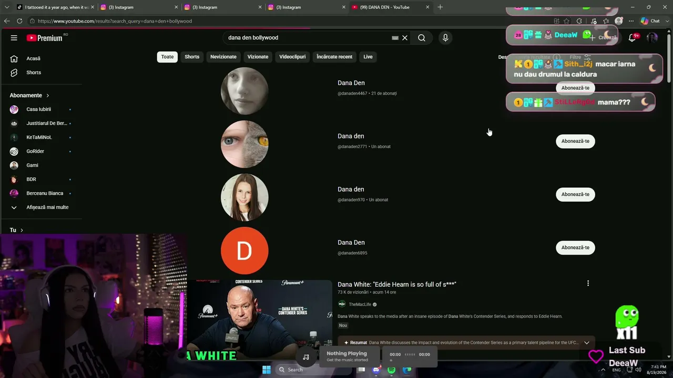
Task: Open browser Settings and more menu
Action: click(631, 21)
